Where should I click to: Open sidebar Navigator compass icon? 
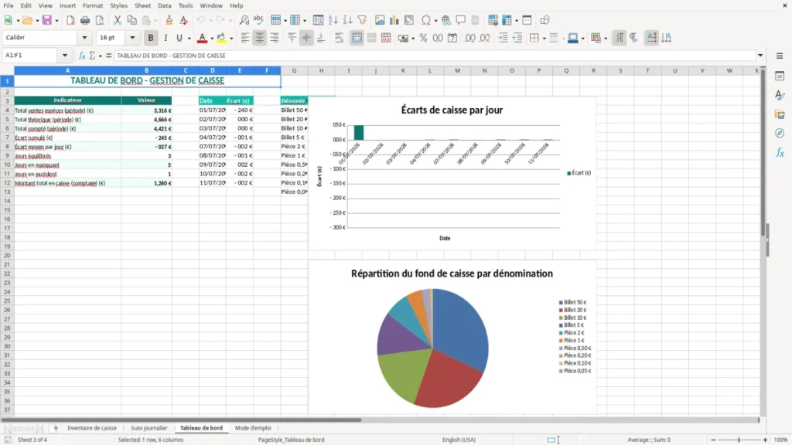780,133
